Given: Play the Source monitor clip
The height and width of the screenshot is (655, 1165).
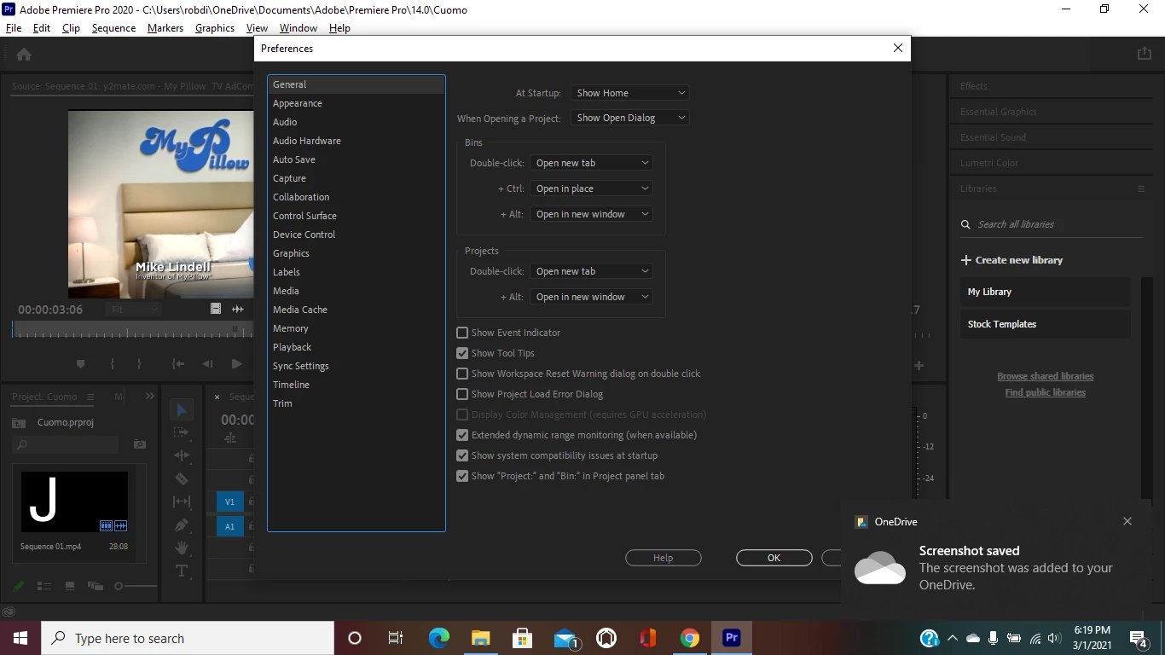Looking at the screenshot, I should coord(236,364).
